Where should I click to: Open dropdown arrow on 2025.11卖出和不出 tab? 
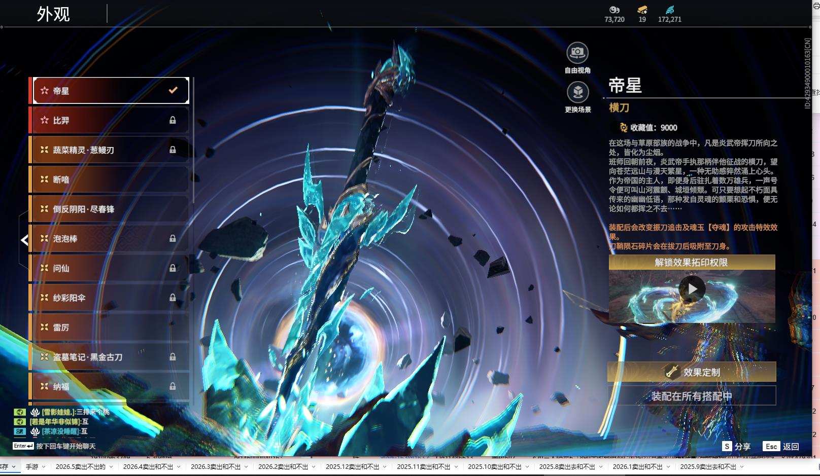click(x=455, y=467)
